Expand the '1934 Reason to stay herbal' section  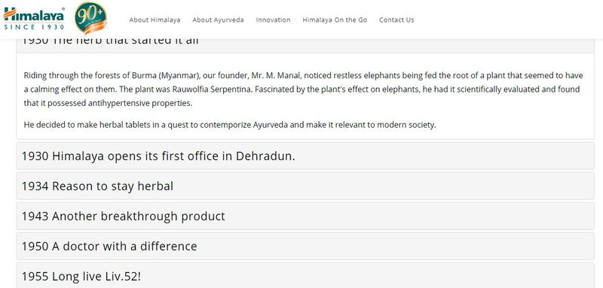coord(305,186)
